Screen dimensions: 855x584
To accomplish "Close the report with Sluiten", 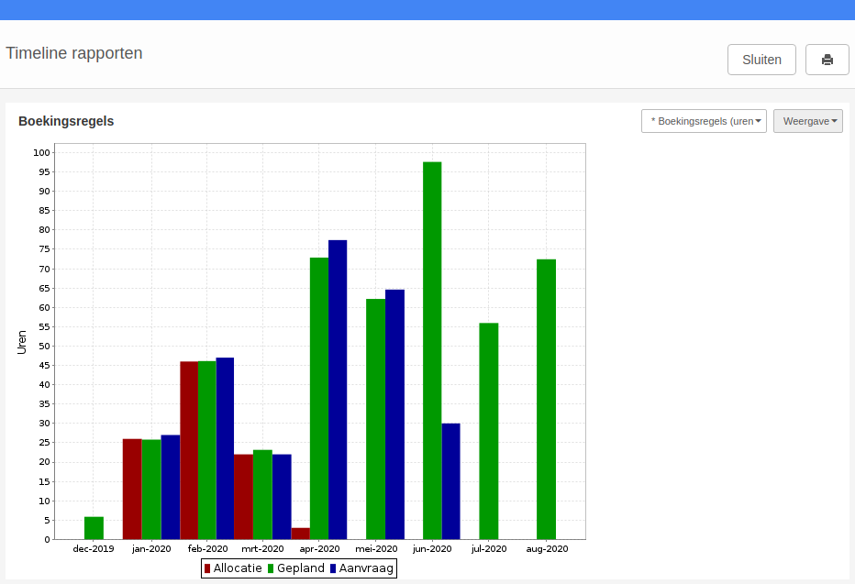I will click(761, 60).
